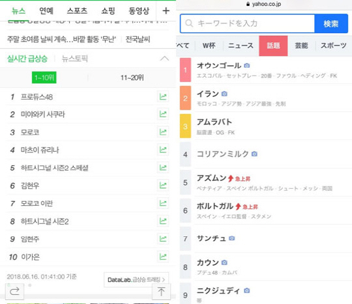Switch to Yahoo ニュース tab
This screenshot has width=352, height=304.
(241, 46)
